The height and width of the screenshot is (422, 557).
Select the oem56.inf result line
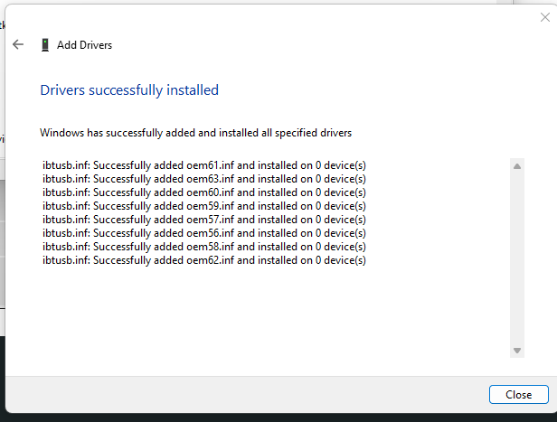pyautogui.click(x=203, y=233)
